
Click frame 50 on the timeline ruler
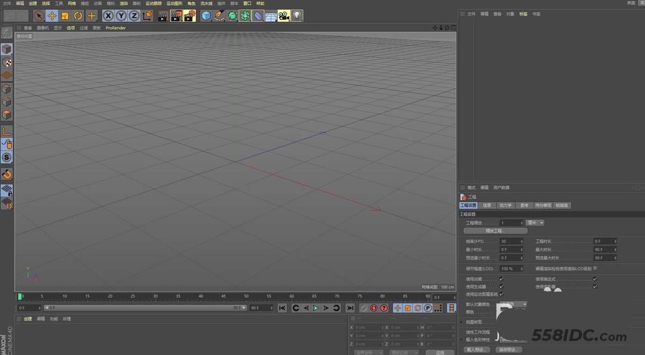click(246, 296)
